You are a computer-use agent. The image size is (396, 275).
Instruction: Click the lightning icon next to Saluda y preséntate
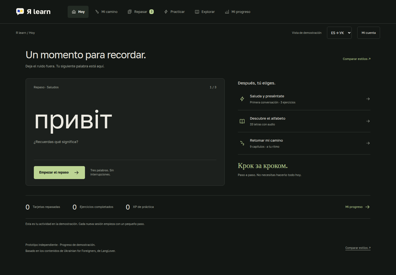(242, 99)
